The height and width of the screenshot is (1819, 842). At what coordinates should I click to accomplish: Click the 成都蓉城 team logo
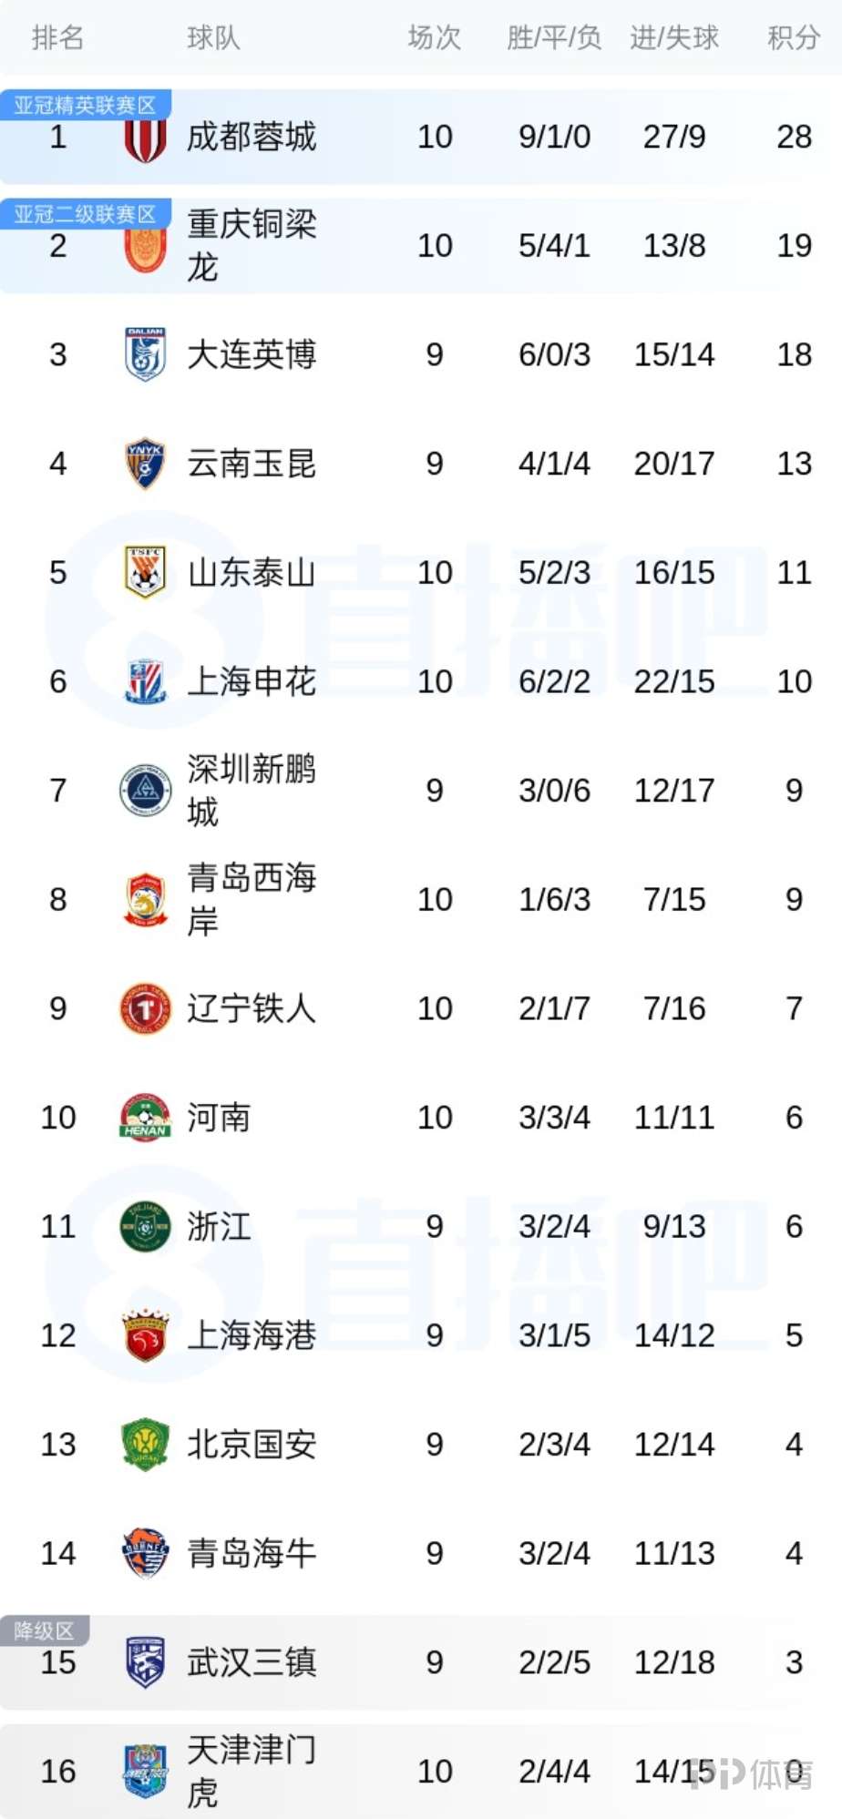[145, 138]
